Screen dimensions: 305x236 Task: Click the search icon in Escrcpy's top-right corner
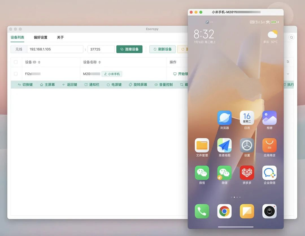coord(291,37)
